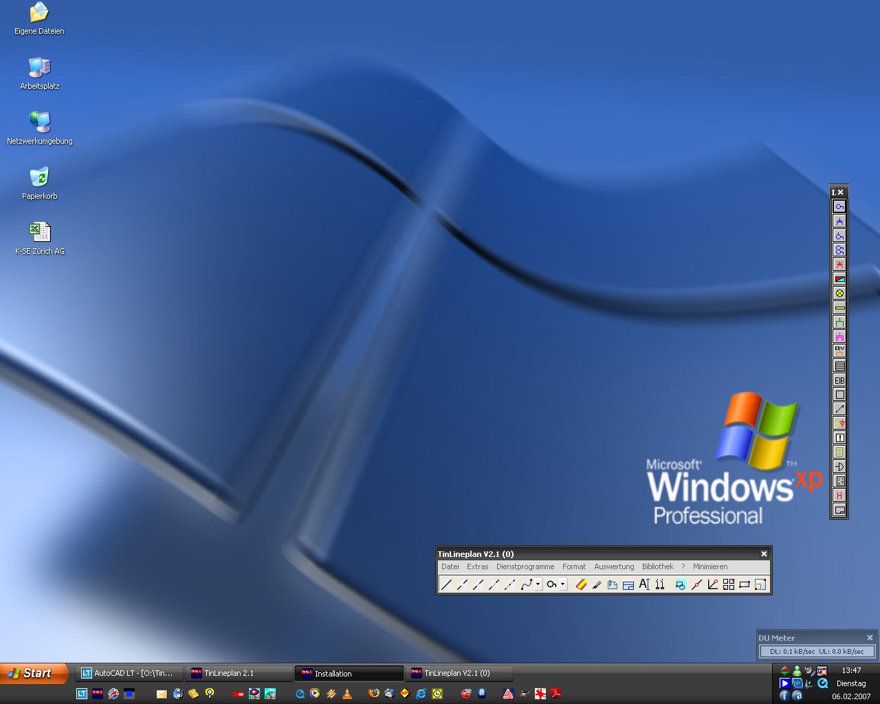Click the red H symbol icon
The width and height of the screenshot is (880, 704).
[x=839, y=496]
